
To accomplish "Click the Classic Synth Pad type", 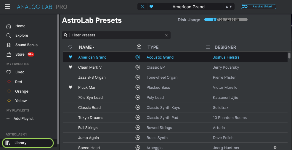I will [162, 118].
